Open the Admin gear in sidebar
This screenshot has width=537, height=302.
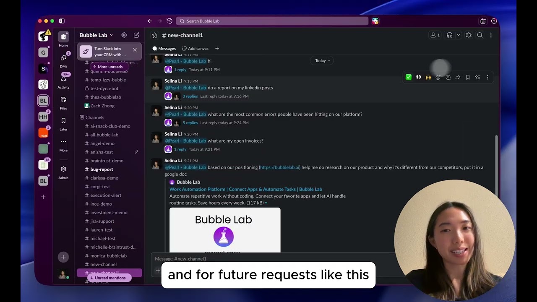(63, 172)
